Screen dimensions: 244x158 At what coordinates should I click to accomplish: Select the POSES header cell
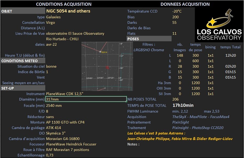[x=149, y=39]
